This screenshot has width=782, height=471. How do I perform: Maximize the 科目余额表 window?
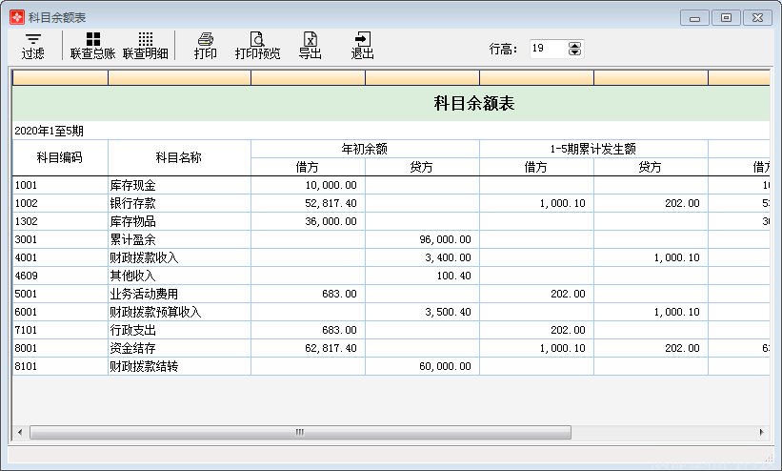click(726, 17)
